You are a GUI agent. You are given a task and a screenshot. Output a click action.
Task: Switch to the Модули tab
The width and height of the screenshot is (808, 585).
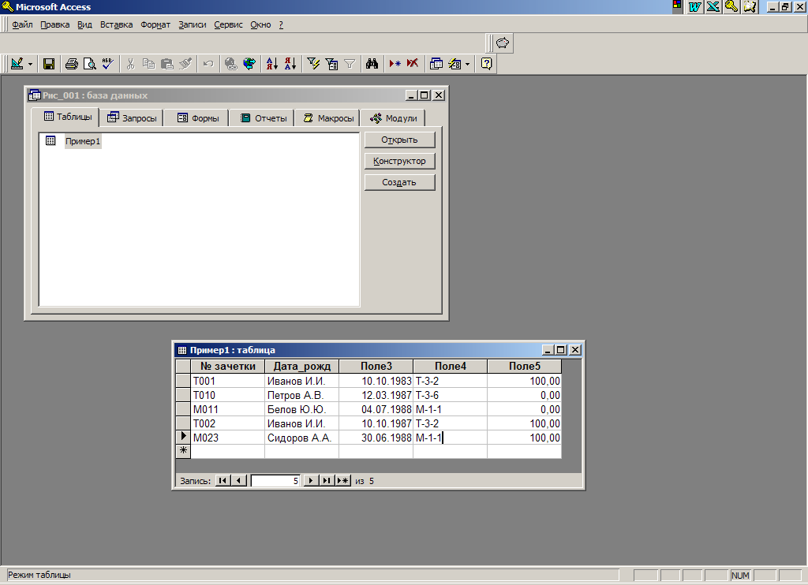pos(393,118)
